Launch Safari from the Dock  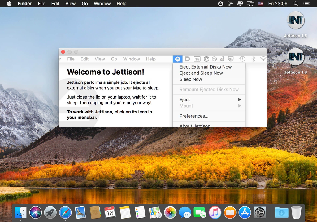coord(65,213)
